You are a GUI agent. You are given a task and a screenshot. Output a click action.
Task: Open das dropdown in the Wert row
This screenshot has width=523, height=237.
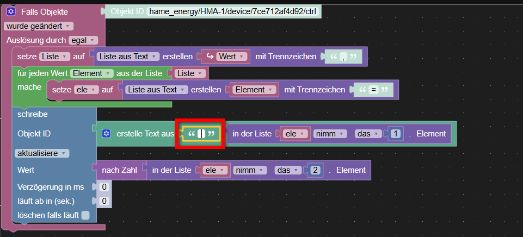pos(289,170)
